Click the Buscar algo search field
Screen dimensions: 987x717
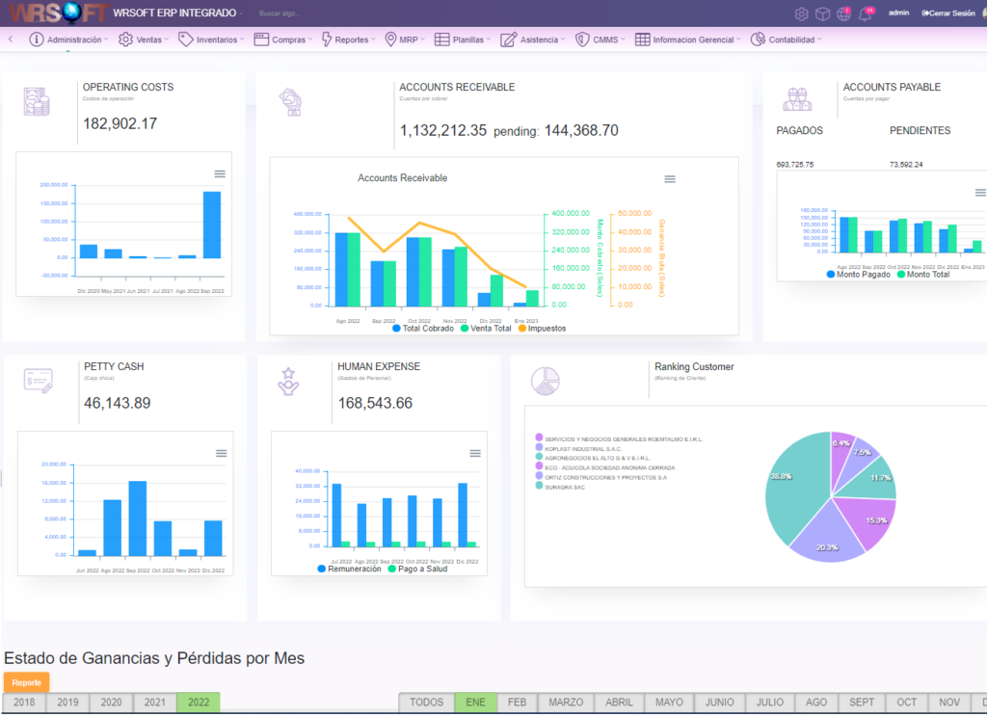[x=308, y=14]
